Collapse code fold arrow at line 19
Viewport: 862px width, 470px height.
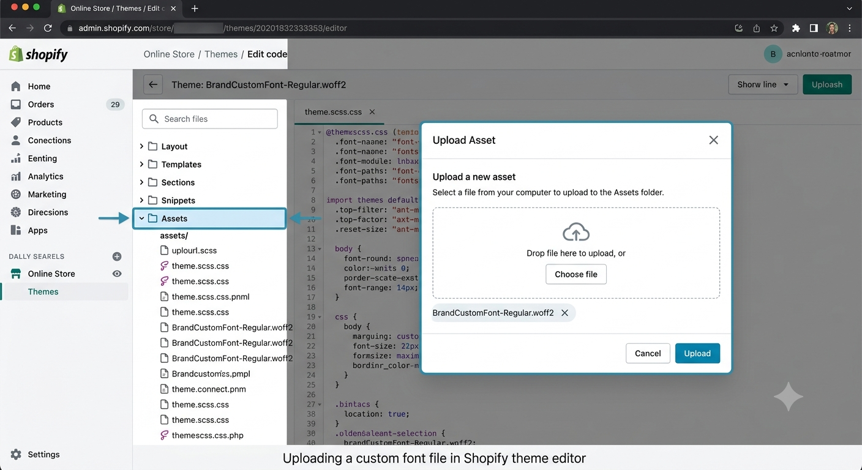pyautogui.click(x=320, y=317)
